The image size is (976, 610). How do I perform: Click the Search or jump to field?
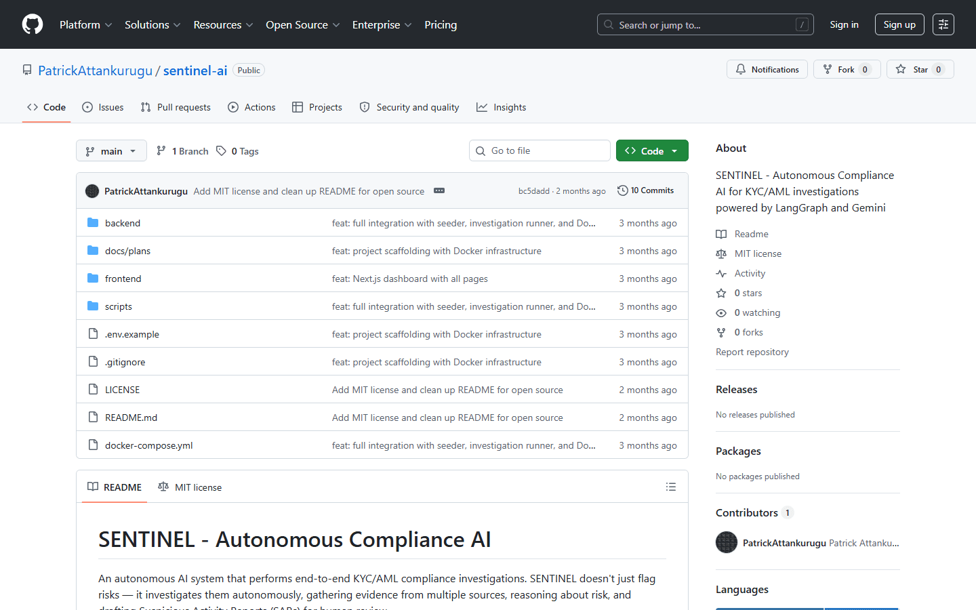pos(705,24)
